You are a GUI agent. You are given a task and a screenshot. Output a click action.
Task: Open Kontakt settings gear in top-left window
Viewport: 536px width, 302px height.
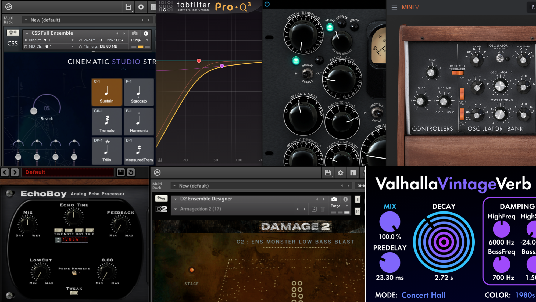tap(141, 7)
